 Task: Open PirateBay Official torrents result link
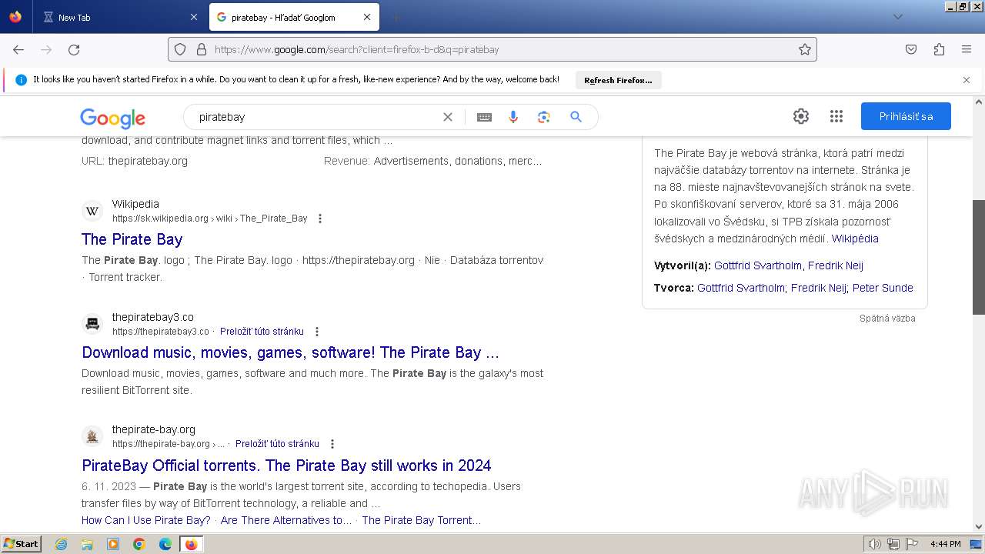(x=286, y=466)
